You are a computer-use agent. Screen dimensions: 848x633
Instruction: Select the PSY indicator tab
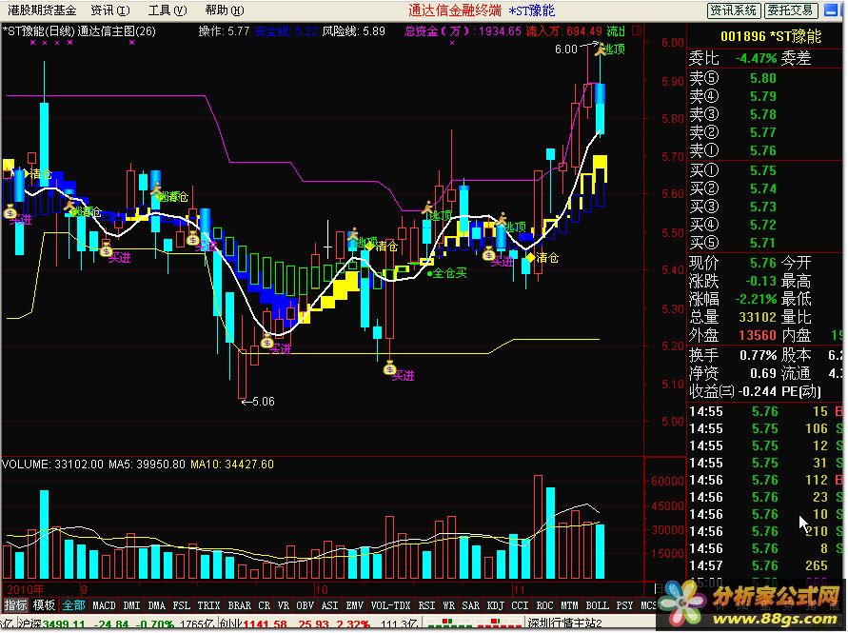click(624, 605)
